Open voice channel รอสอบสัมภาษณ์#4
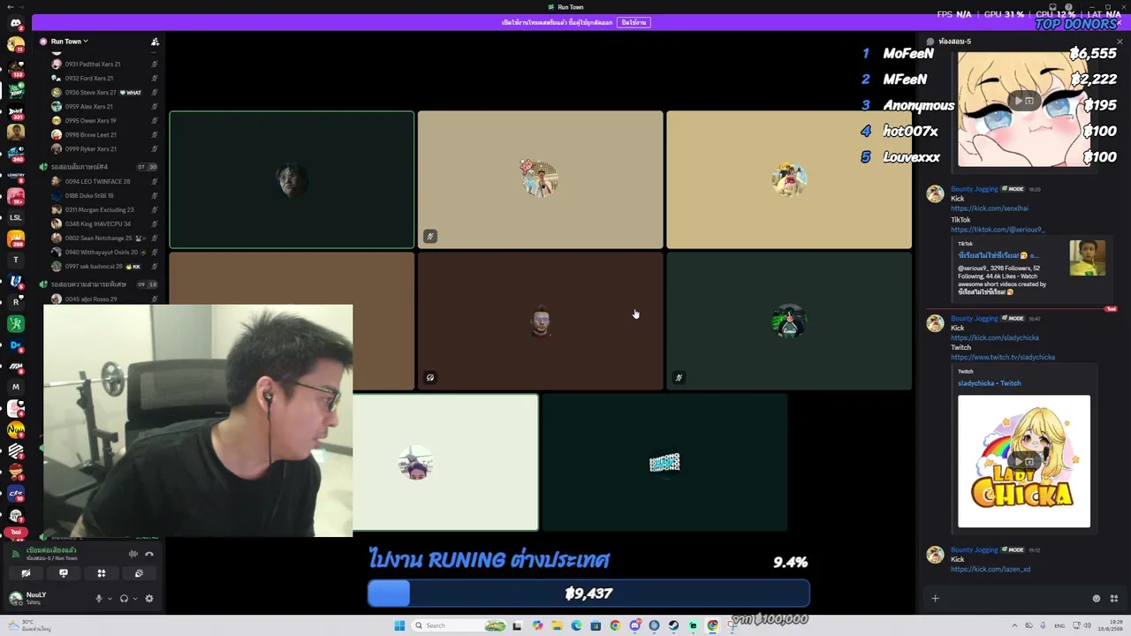 point(97,166)
